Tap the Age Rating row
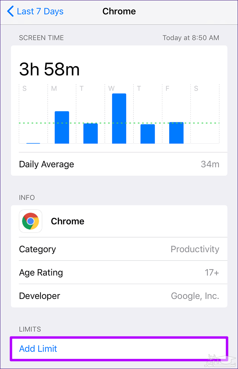This screenshot has width=238, height=369. click(119, 272)
